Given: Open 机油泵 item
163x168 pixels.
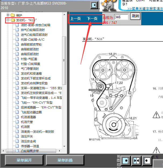Looking at the screenshot, I should [25, 127].
